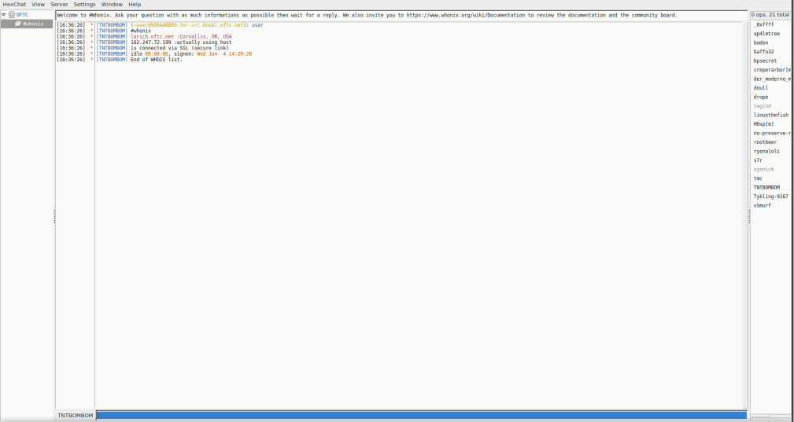Select user rootbeer in the user list
Screen dimensions: 794x422
[x=766, y=142]
